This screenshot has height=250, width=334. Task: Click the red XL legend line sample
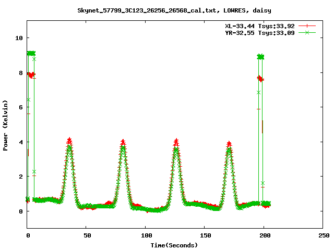pyautogui.click(x=308, y=26)
